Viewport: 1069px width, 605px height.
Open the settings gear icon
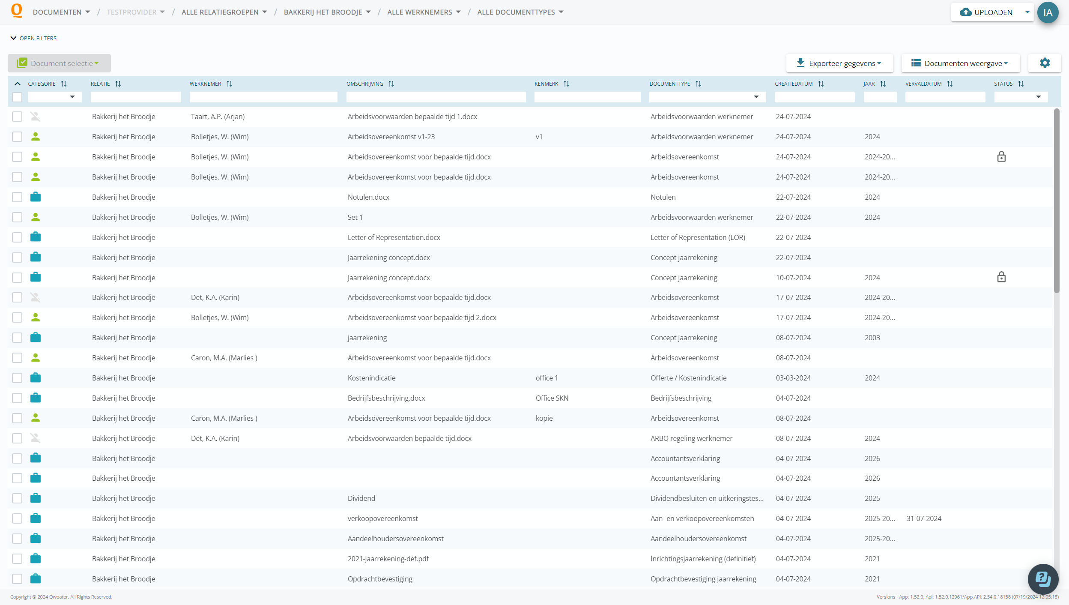click(x=1045, y=63)
